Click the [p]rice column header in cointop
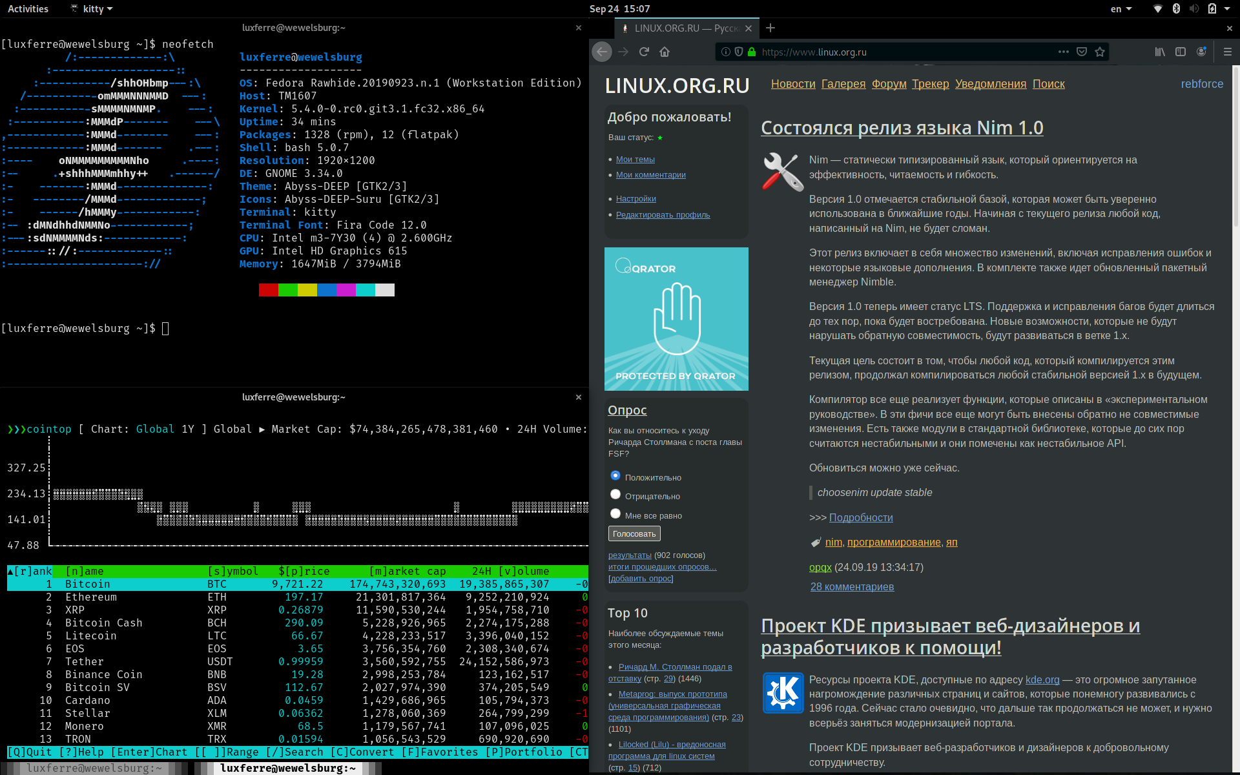Image resolution: width=1240 pixels, height=775 pixels. coord(304,571)
